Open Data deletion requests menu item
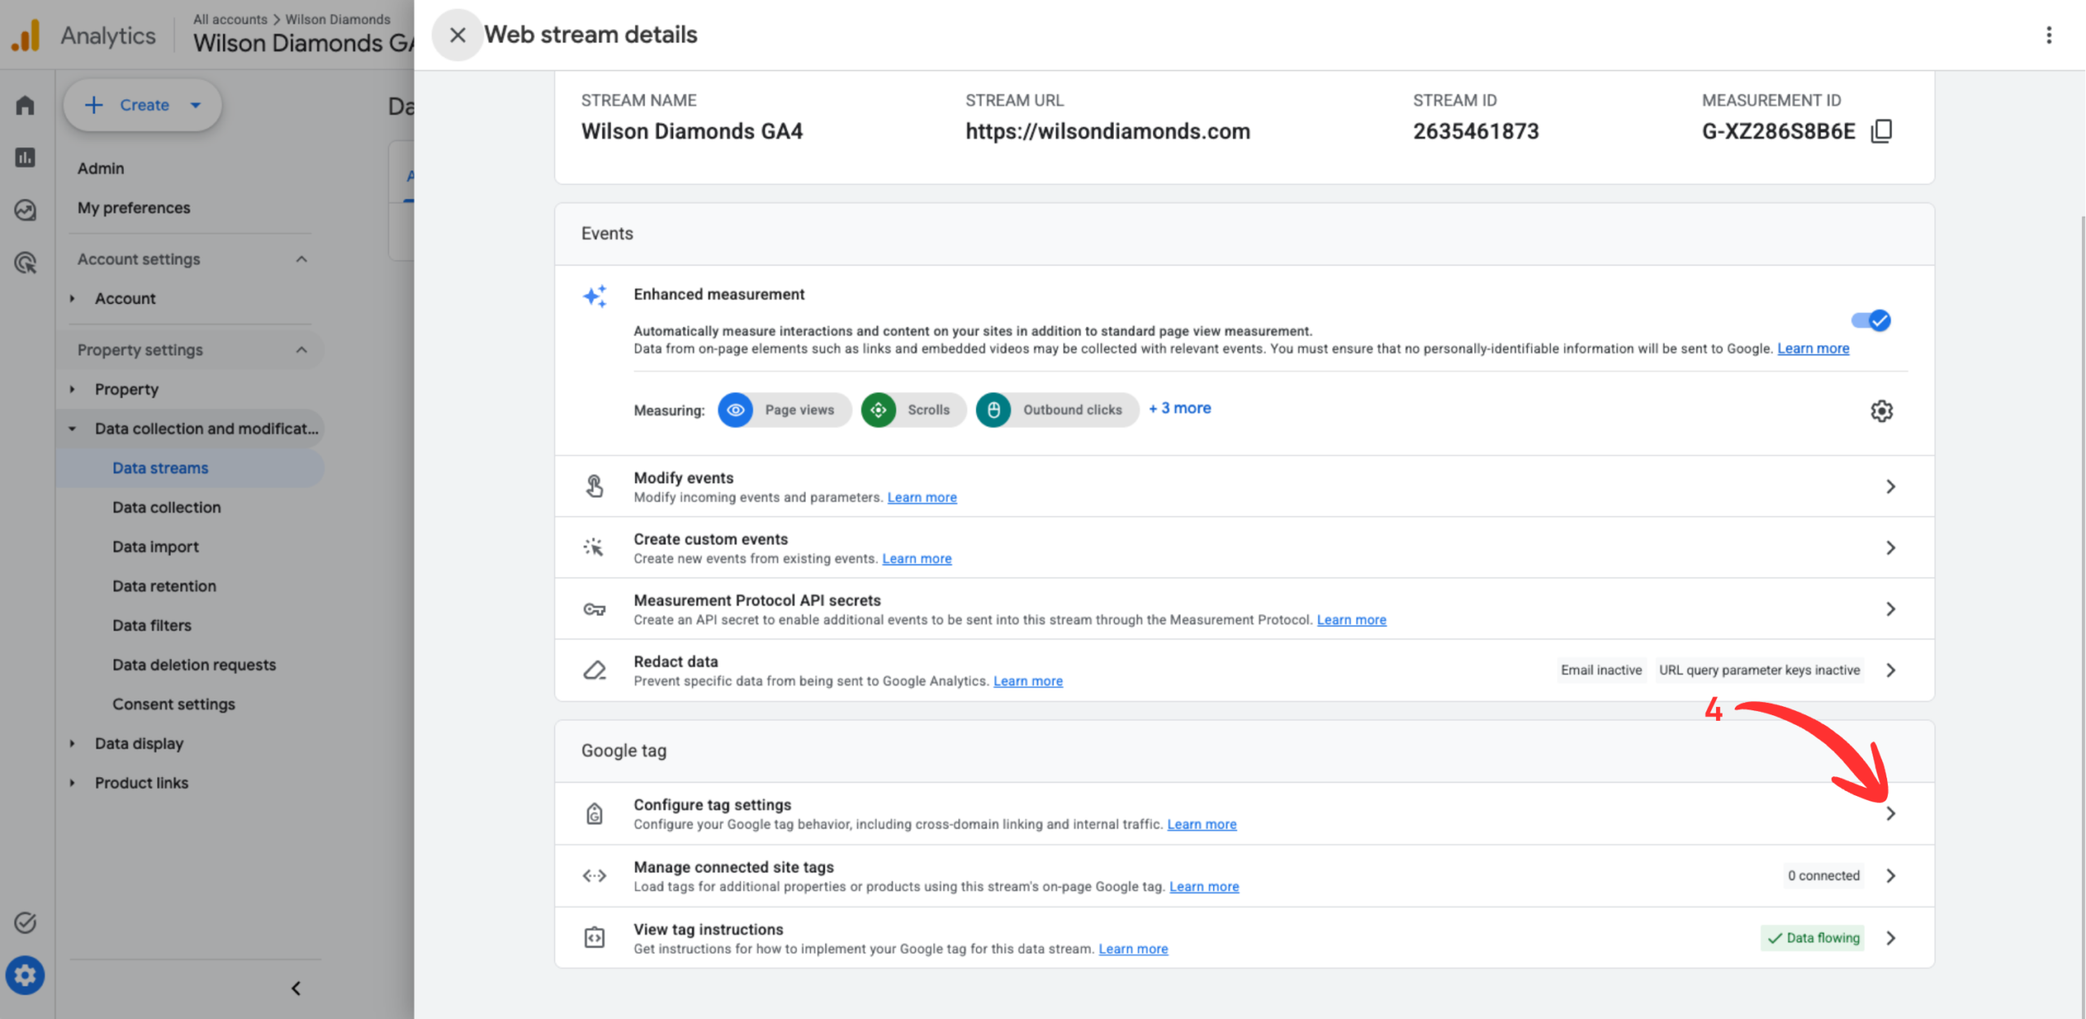 pos(194,665)
